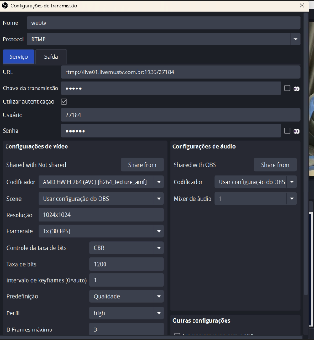
Task: Click the URL field with the rtmp address
Action: coord(180,72)
